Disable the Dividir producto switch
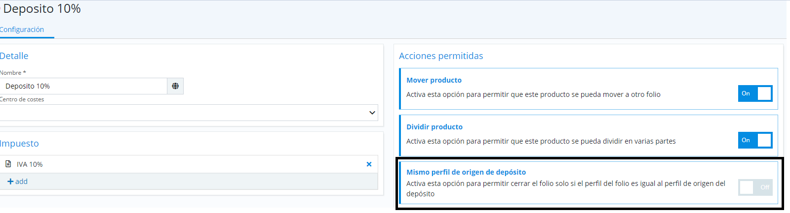 point(755,140)
